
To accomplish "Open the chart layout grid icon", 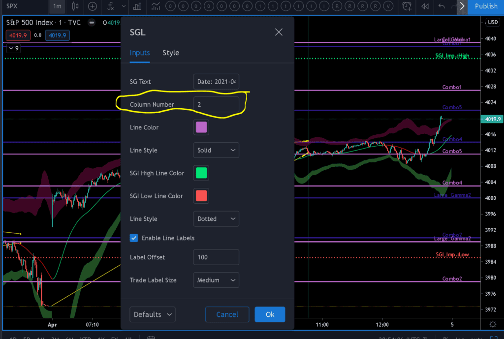I will (x=137, y=6).
